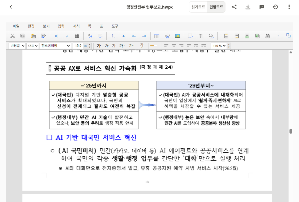Image resolution: width=299 pixels, height=202 pixels.
Task: Open the 바탕글 style dropdown
Action: pyautogui.click(x=17, y=46)
